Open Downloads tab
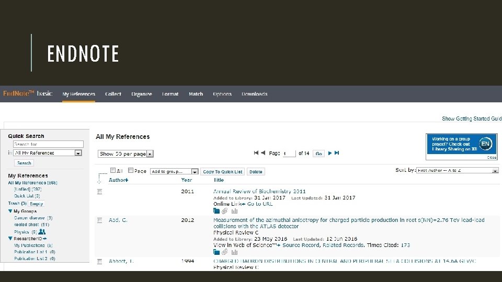The width and height of the screenshot is (502, 282). coord(255,94)
